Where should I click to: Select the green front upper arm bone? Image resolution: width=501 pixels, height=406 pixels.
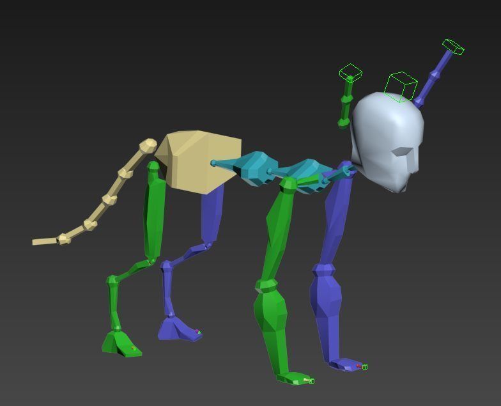click(280, 230)
